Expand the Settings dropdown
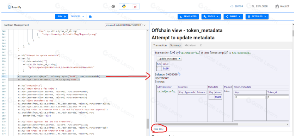Image resolution: width=296 pixels, height=136 pixels. pyautogui.click(x=257, y=17)
